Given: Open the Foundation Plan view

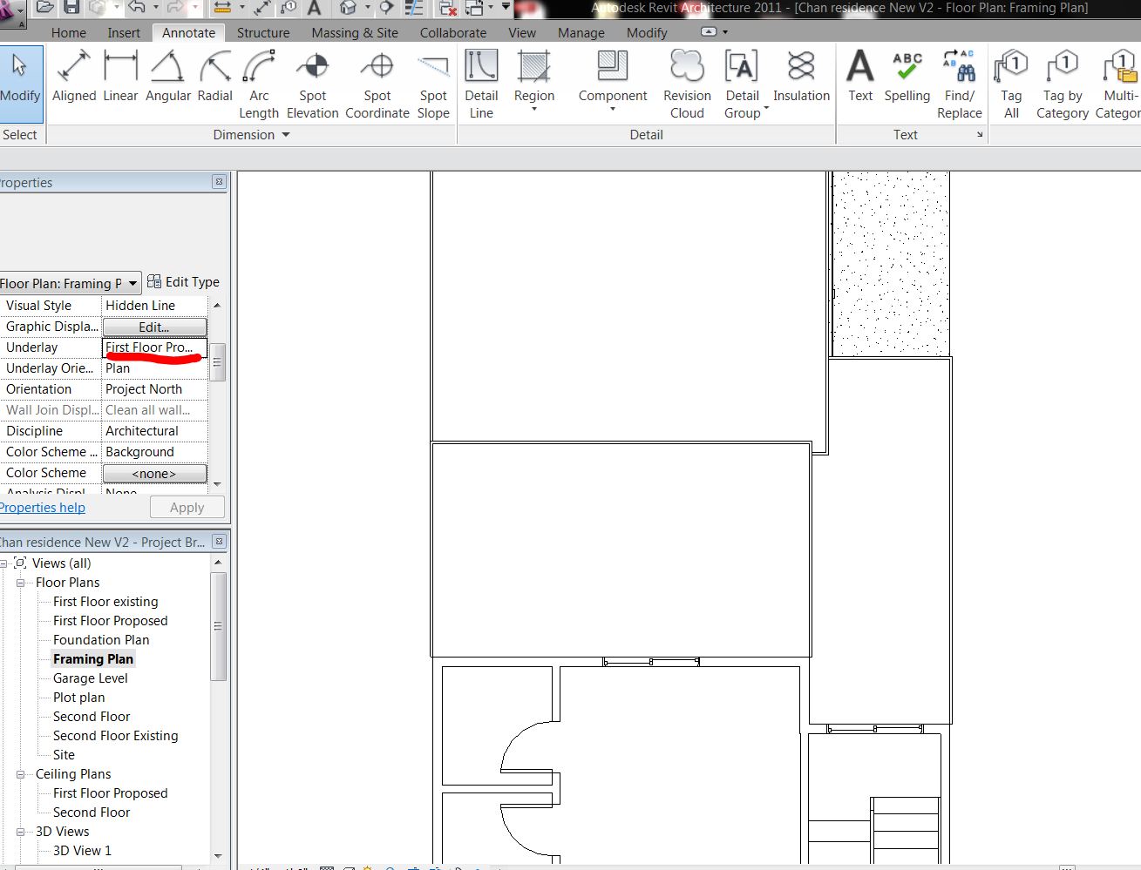Looking at the screenshot, I should (101, 640).
